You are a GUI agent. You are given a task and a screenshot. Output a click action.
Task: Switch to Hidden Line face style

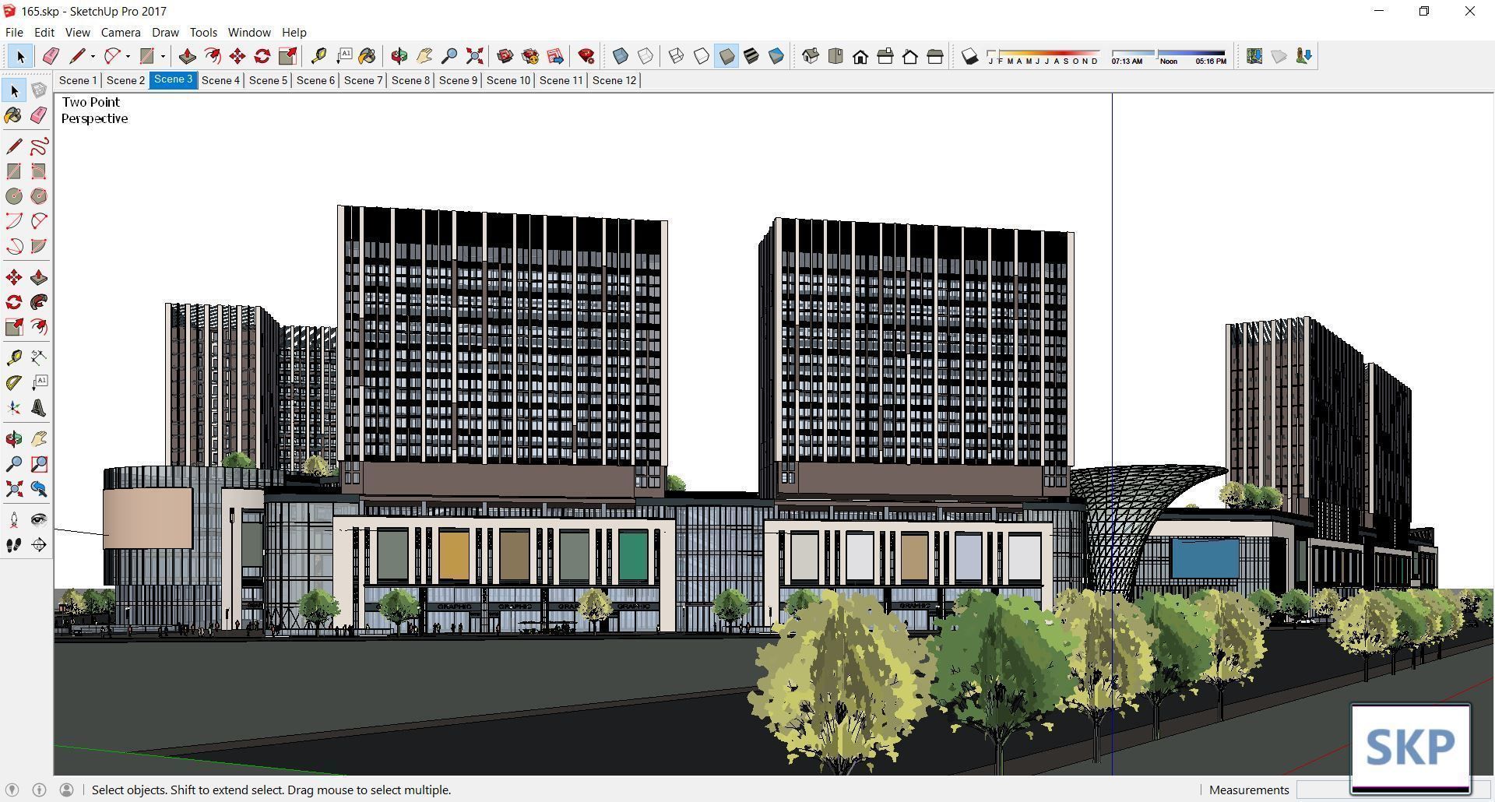702,56
